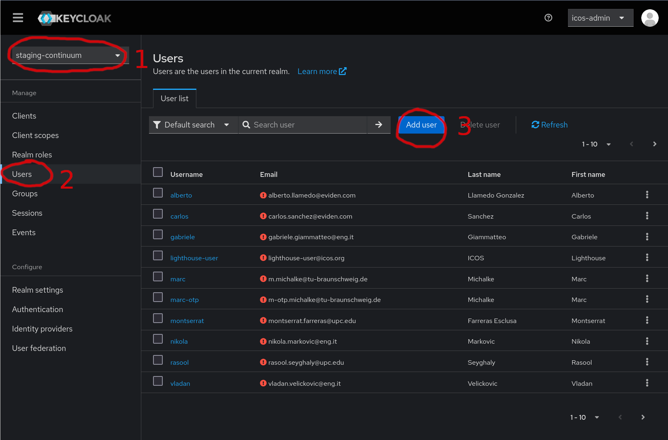Click the Refresh button
The height and width of the screenshot is (440, 668).
point(549,125)
